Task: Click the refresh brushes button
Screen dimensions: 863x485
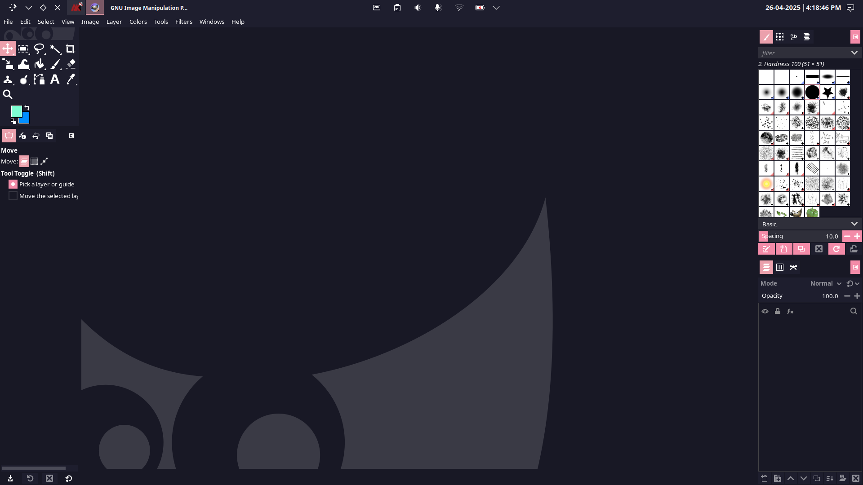Action: [836, 249]
